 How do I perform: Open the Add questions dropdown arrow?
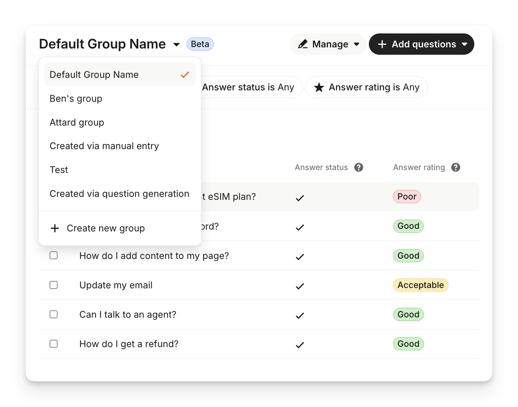pos(465,44)
